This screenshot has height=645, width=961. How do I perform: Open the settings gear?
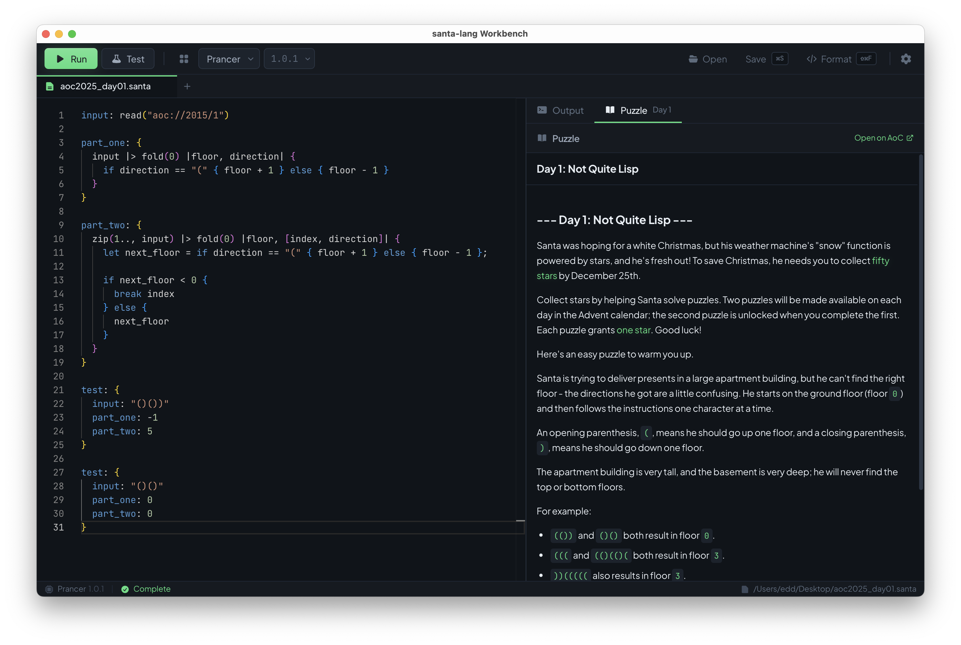tap(906, 59)
